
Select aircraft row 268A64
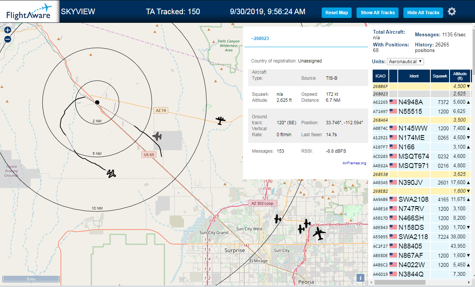[421, 120]
